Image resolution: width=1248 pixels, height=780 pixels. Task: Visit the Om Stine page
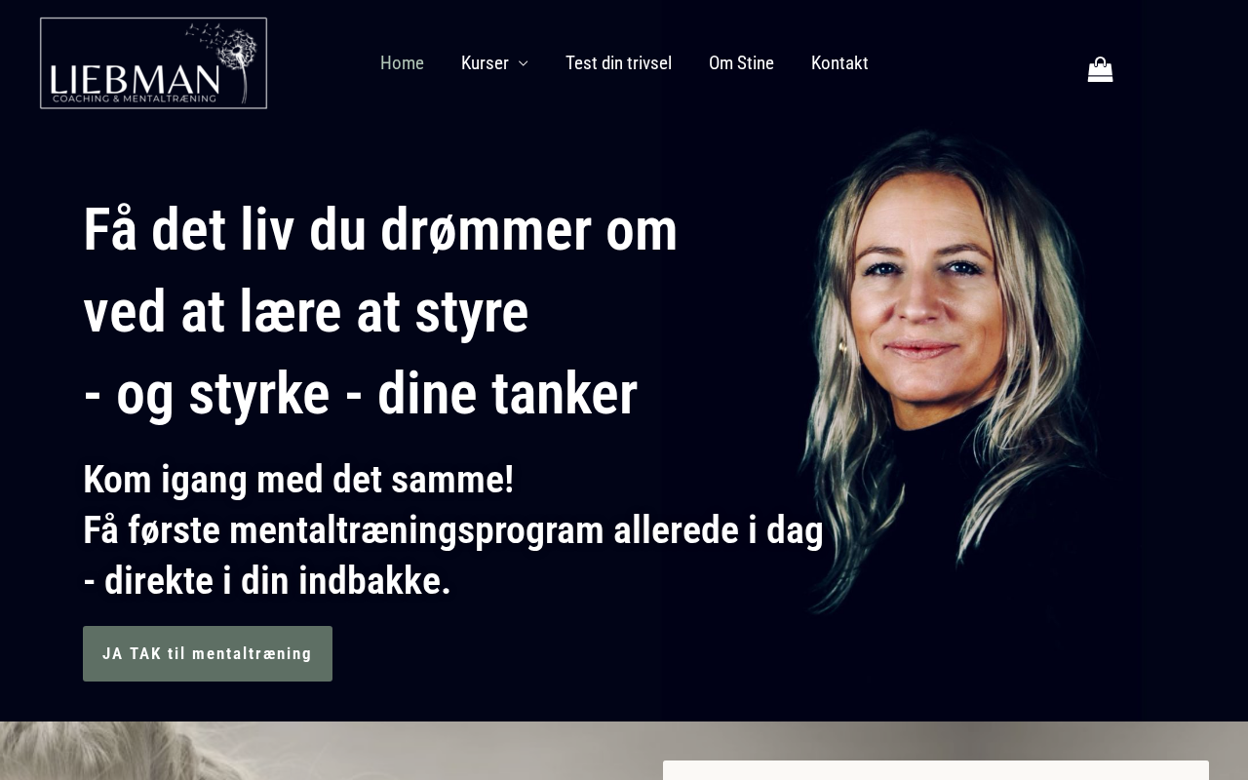(x=741, y=63)
